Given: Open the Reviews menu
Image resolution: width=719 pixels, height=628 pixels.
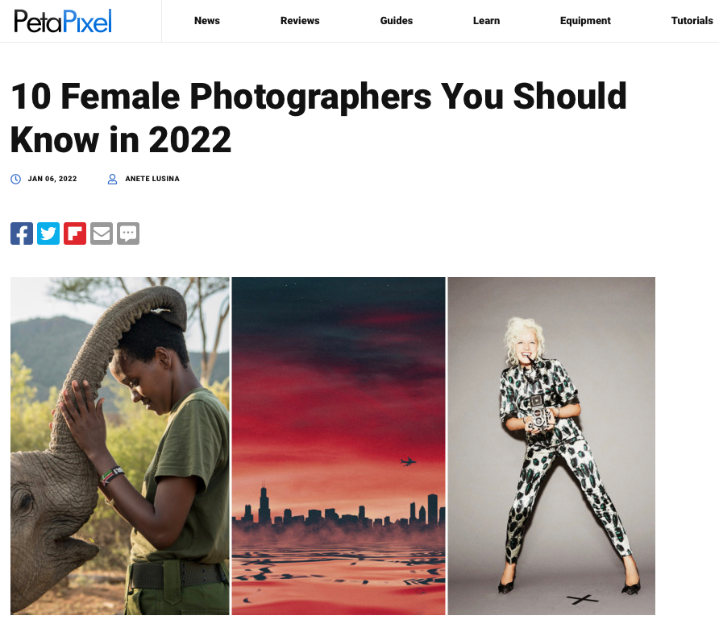Looking at the screenshot, I should pos(300,21).
